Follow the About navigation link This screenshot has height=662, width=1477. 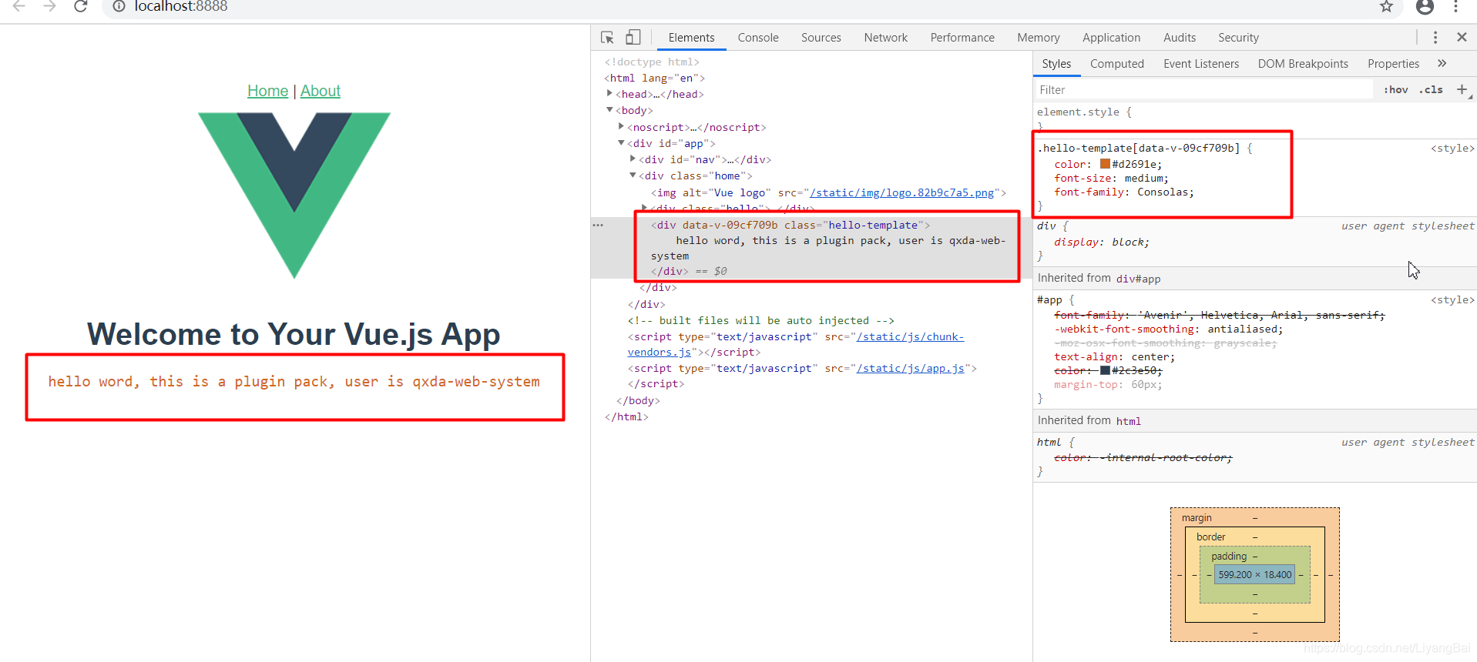321,91
